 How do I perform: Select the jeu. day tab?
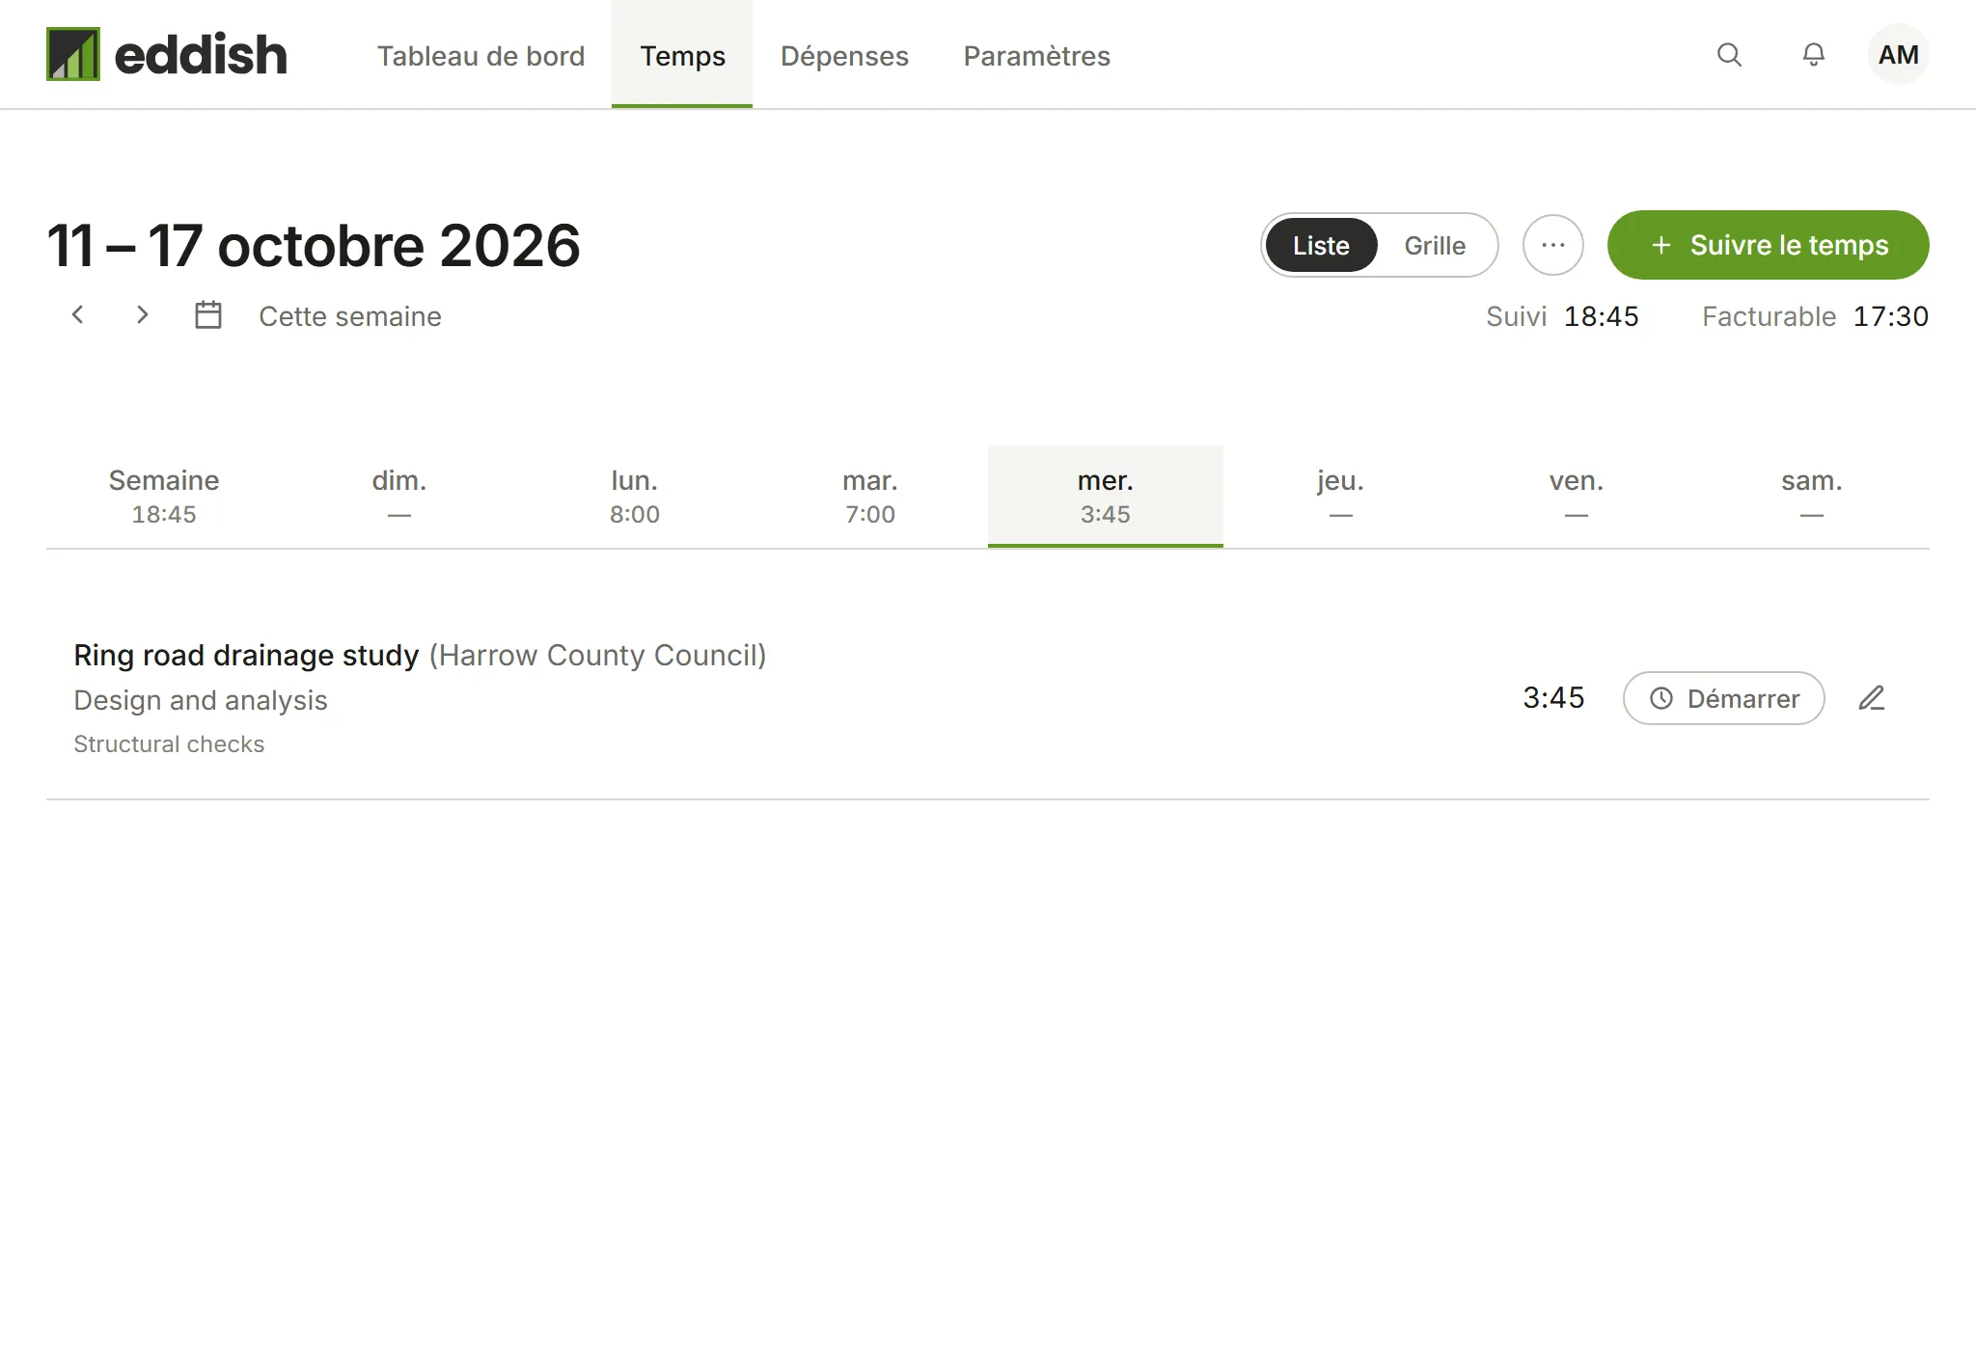(1341, 496)
